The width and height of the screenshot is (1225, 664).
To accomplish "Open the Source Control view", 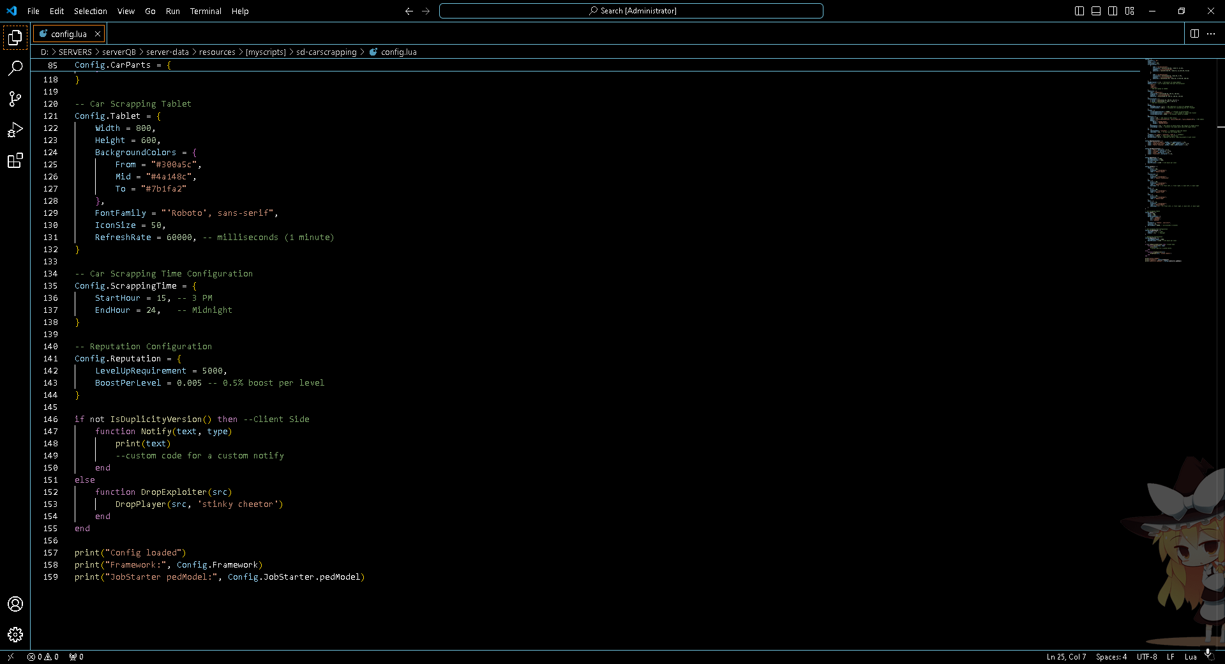I will [15, 99].
